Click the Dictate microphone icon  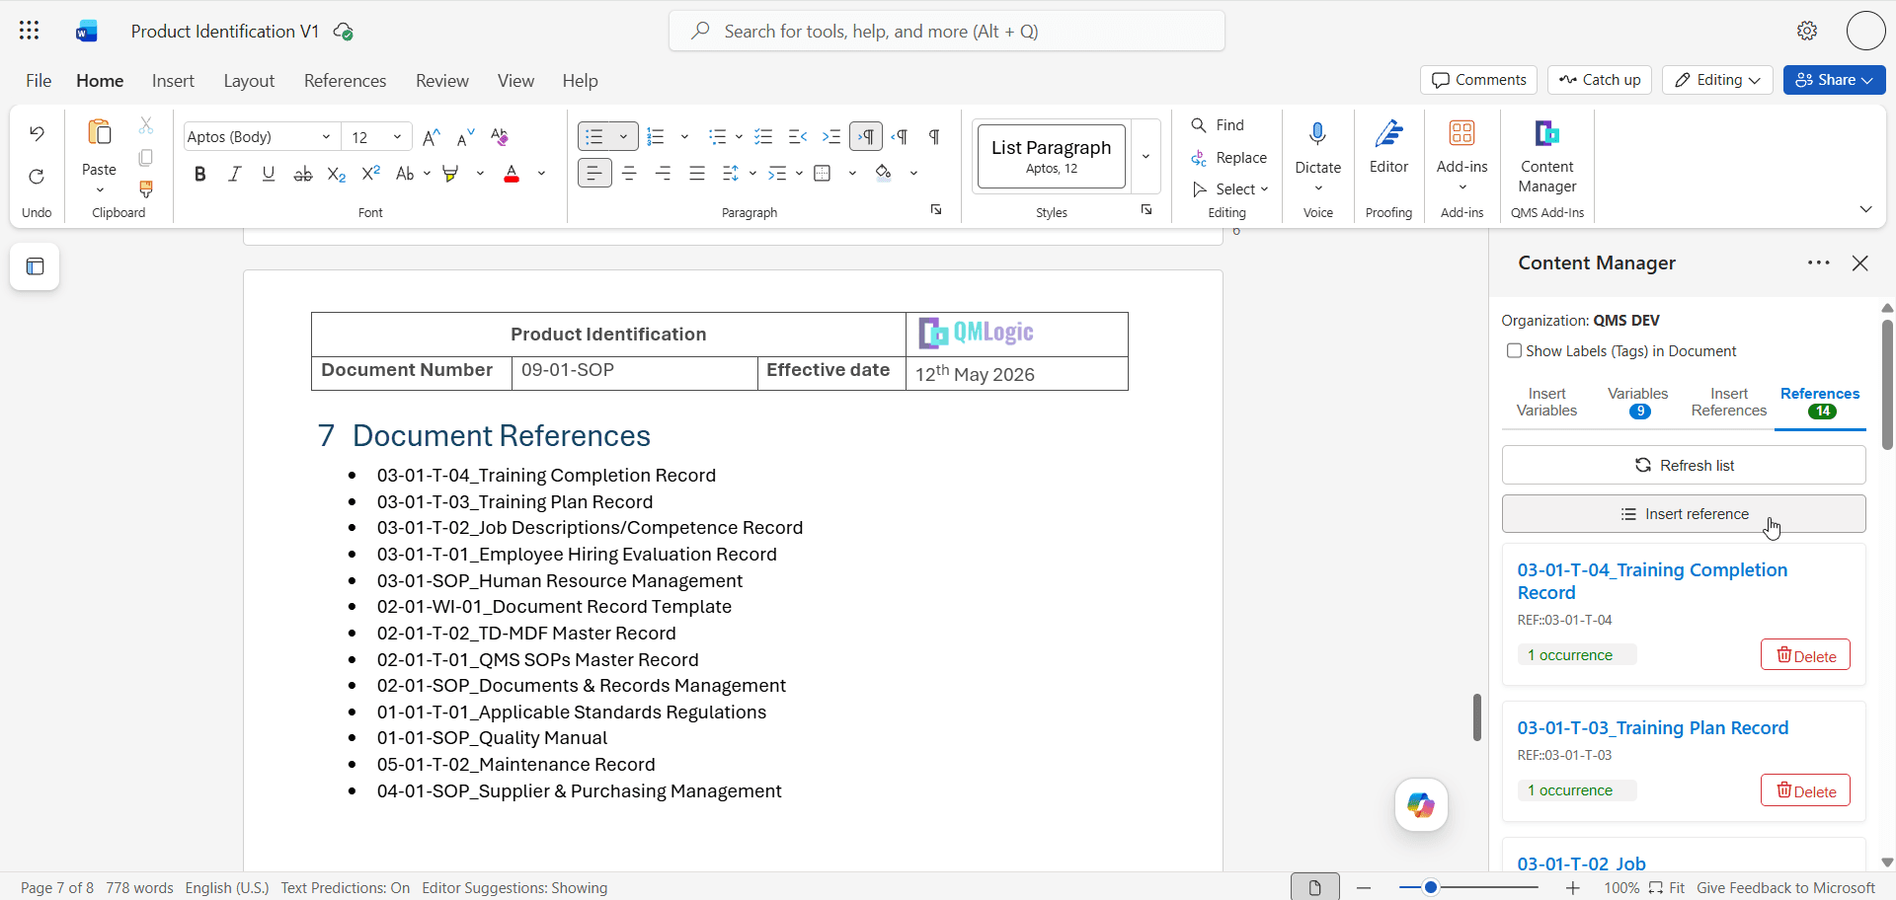click(1317, 135)
